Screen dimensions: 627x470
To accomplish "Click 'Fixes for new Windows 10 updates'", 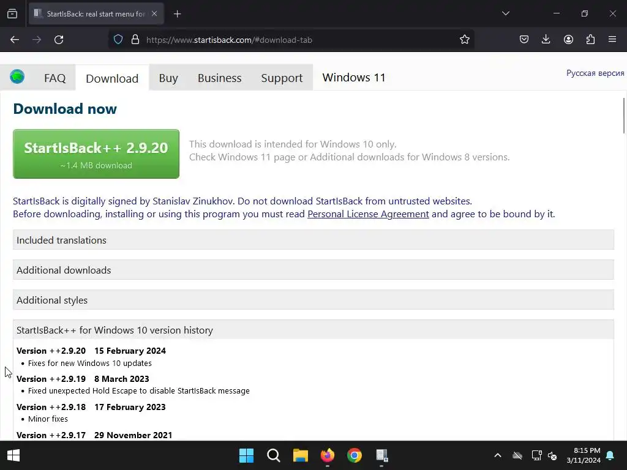I will [90, 364].
